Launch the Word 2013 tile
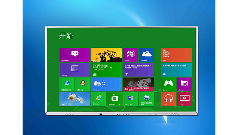 point(131,99)
